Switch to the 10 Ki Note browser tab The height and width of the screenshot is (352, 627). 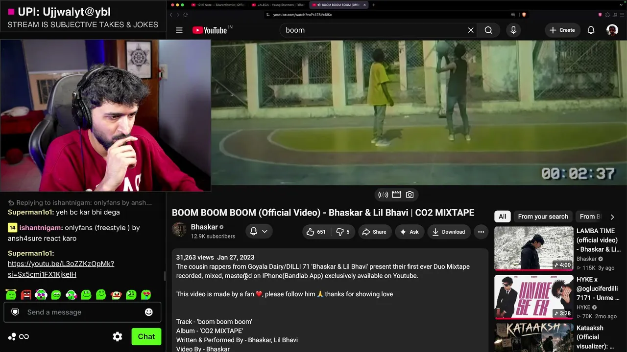(x=218, y=5)
